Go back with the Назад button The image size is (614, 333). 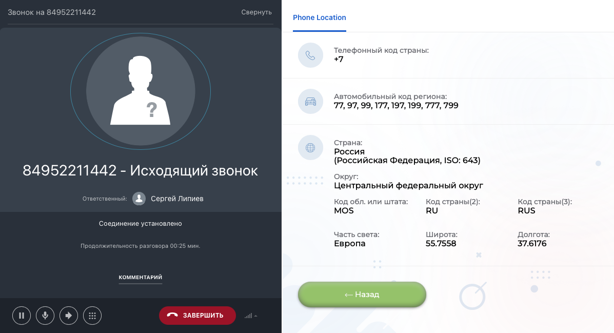(362, 294)
